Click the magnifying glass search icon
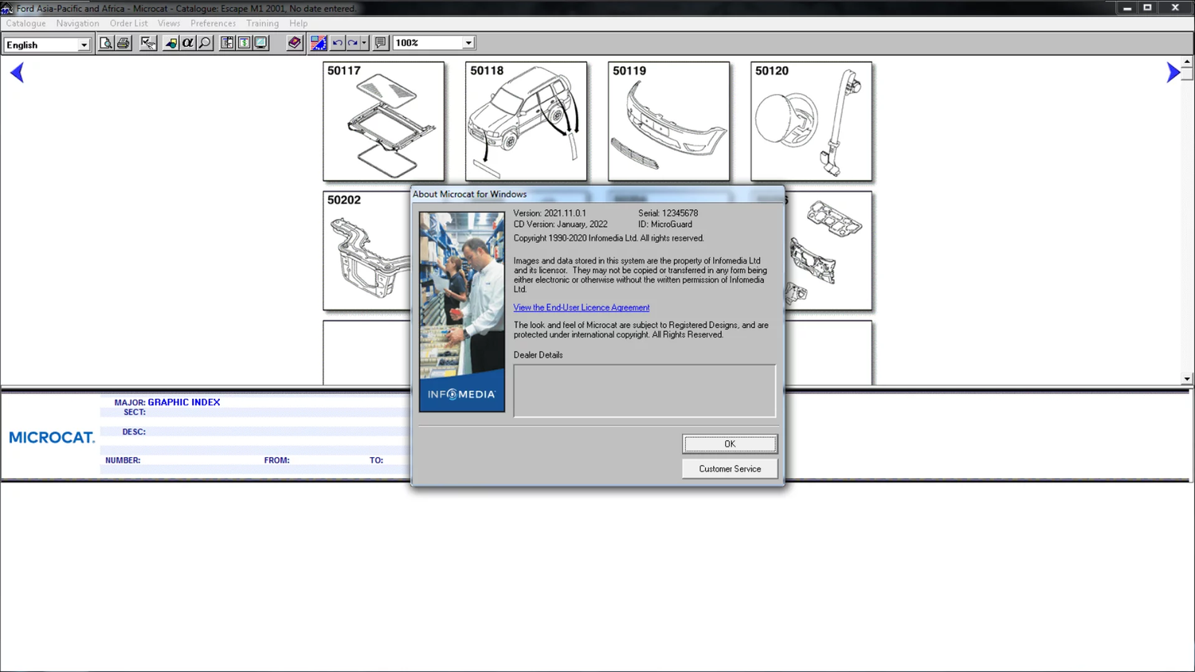Image resolution: width=1195 pixels, height=672 pixels. point(205,43)
